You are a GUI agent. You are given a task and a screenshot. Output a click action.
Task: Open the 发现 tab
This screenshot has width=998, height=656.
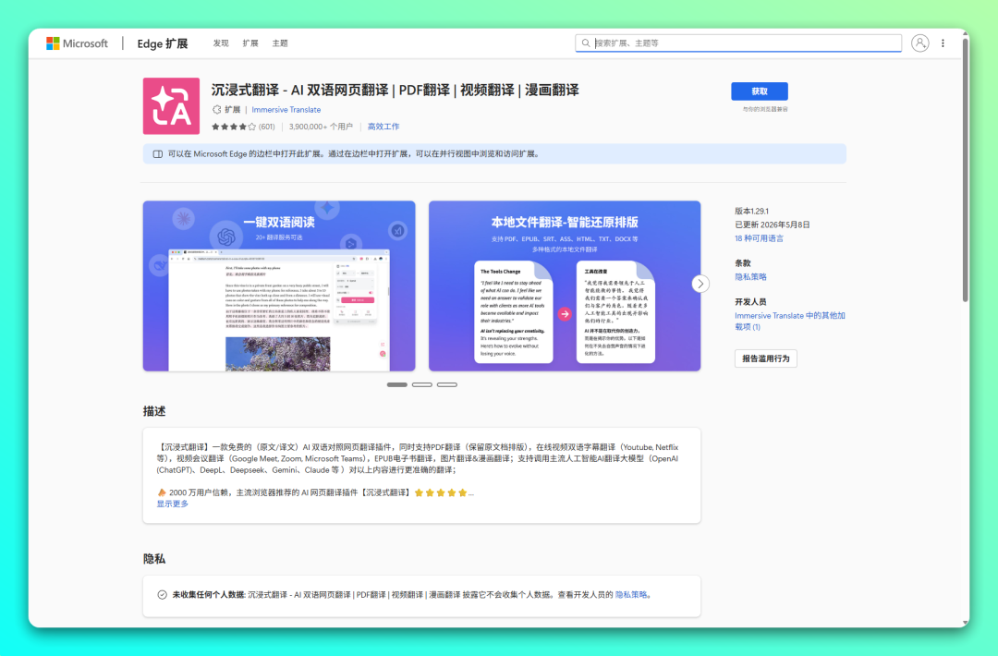point(221,43)
